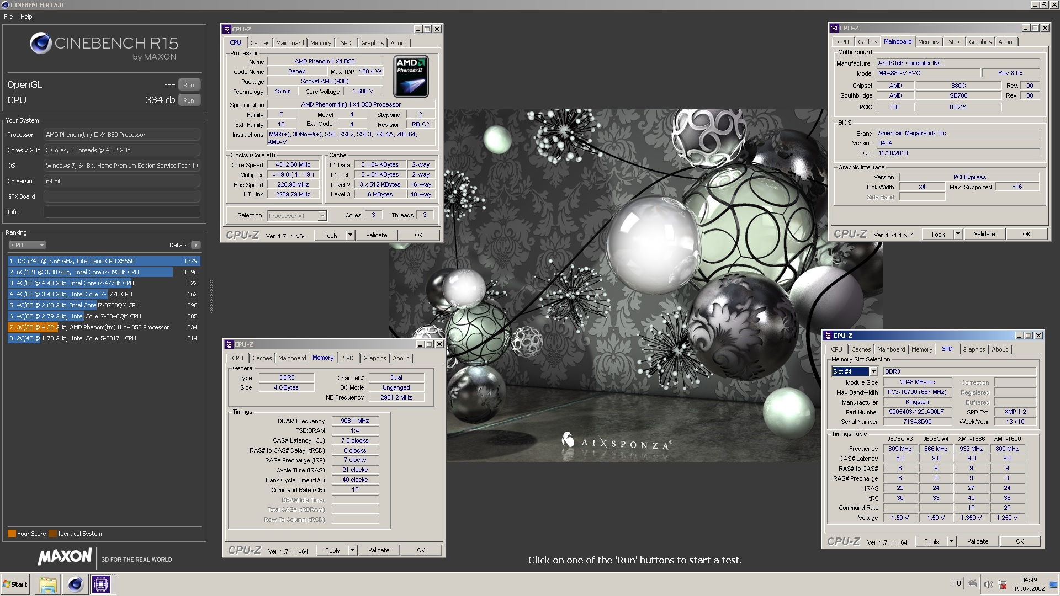Click the taskbar clock showing 04:49

[x=1029, y=580]
